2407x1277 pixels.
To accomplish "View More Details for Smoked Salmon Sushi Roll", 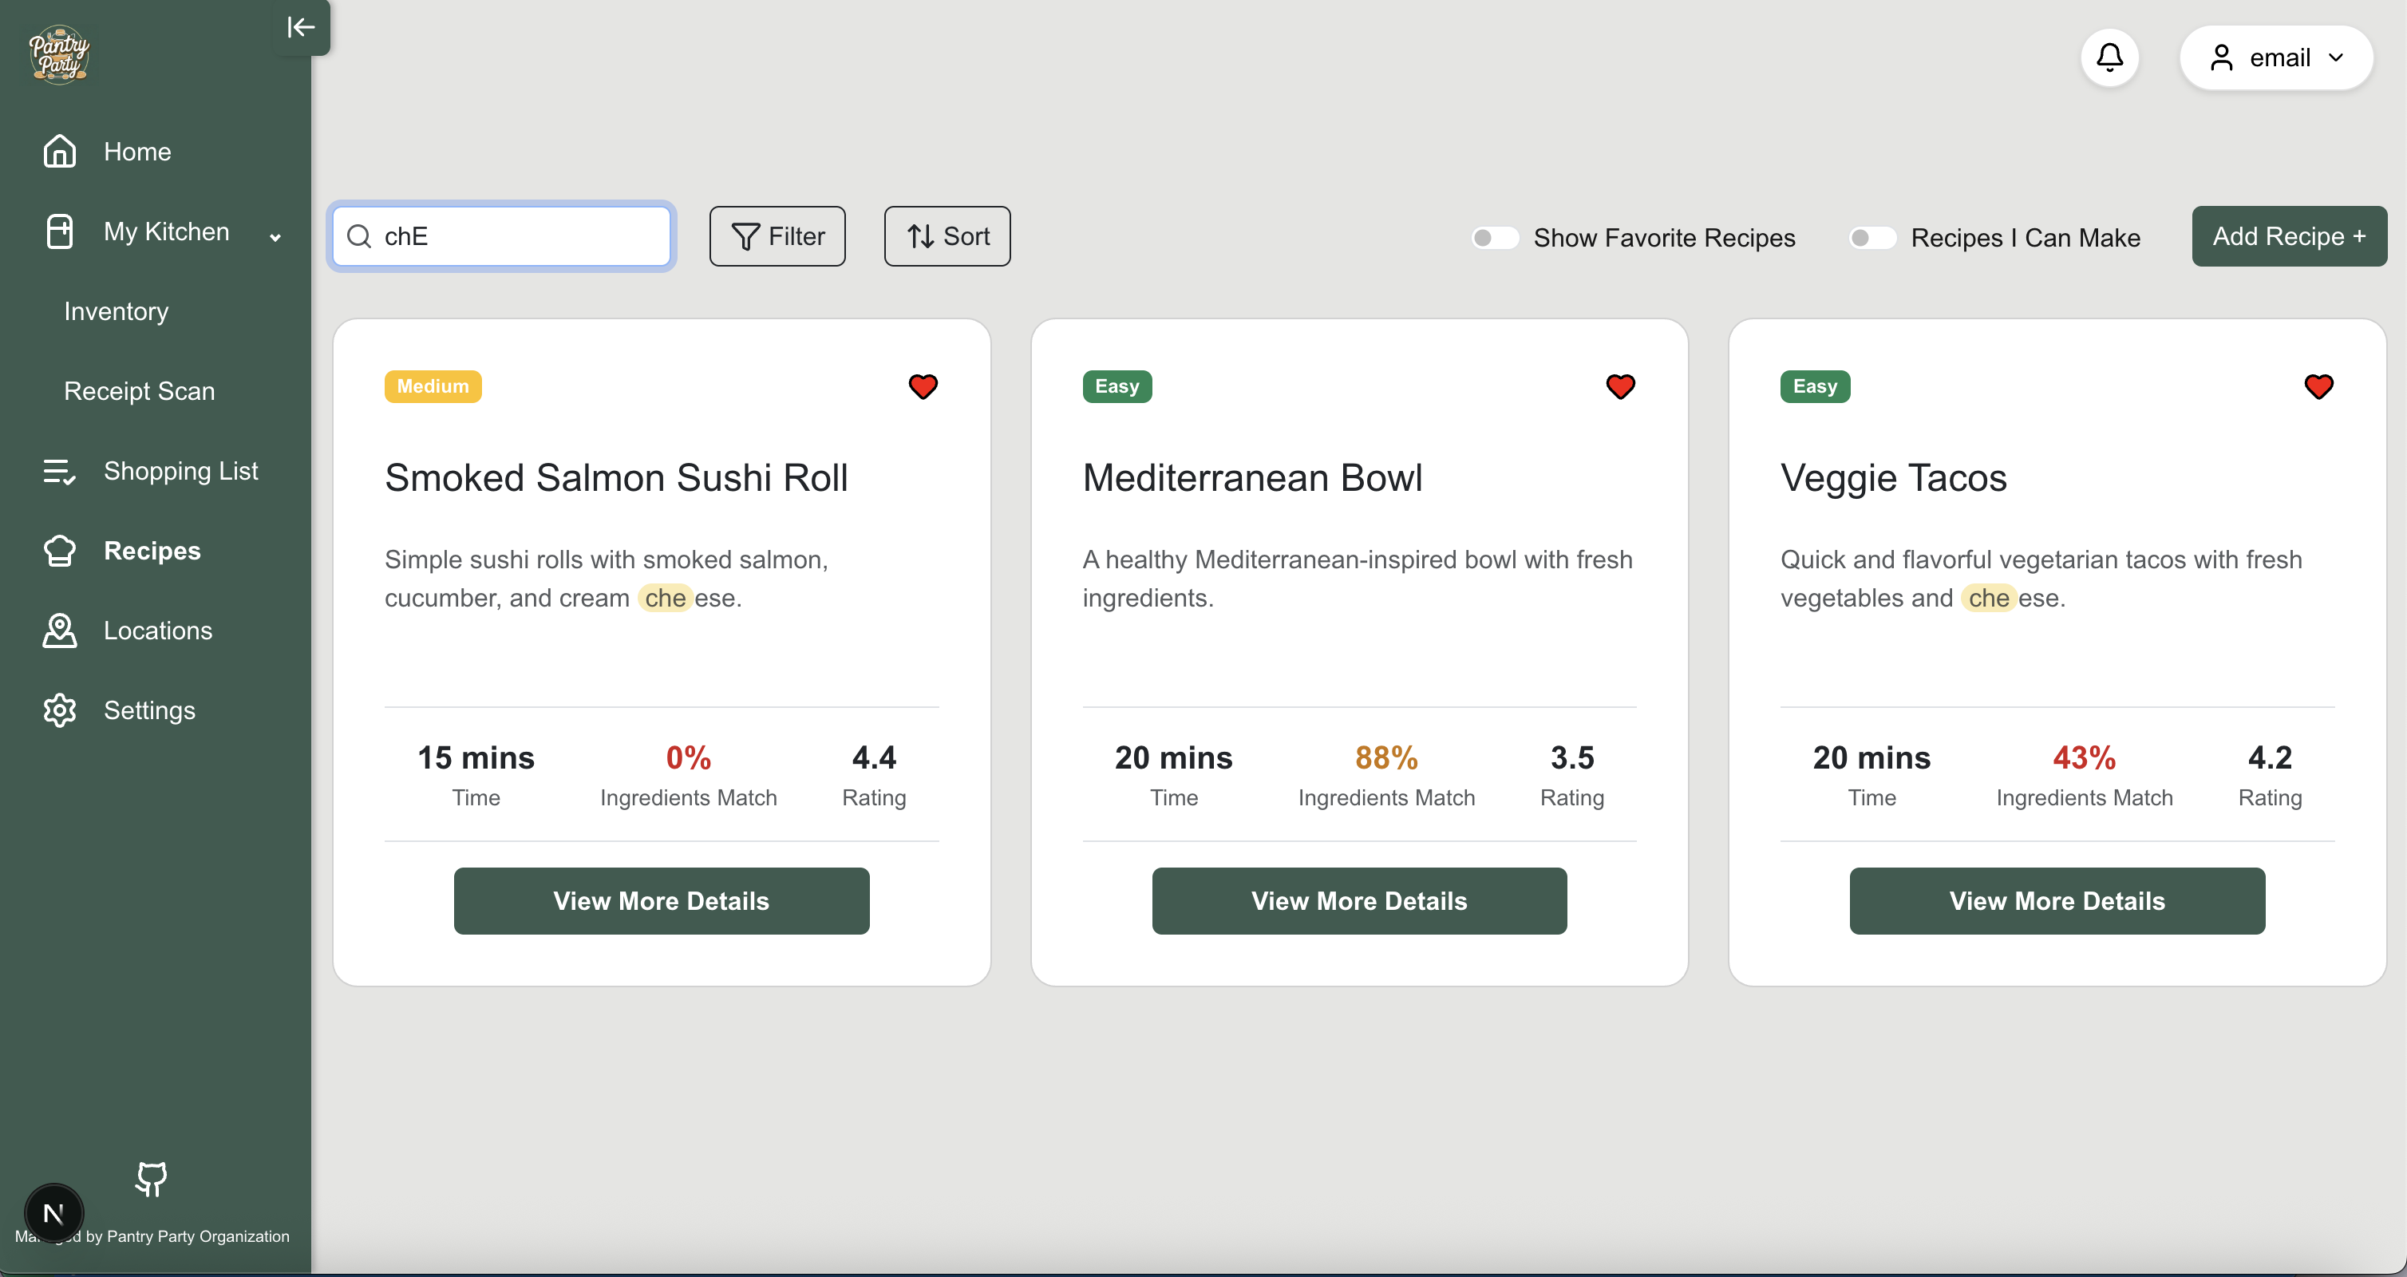I will pyautogui.click(x=662, y=900).
